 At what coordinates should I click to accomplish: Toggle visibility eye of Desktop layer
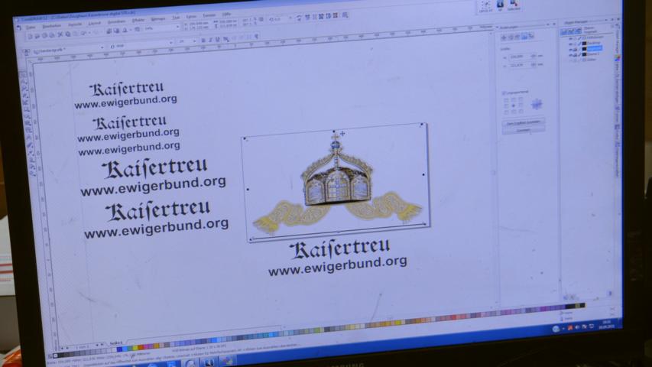(x=570, y=44)
